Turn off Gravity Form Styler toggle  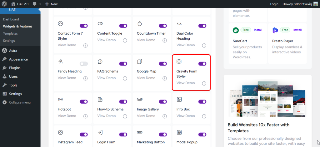coord(202,64)
